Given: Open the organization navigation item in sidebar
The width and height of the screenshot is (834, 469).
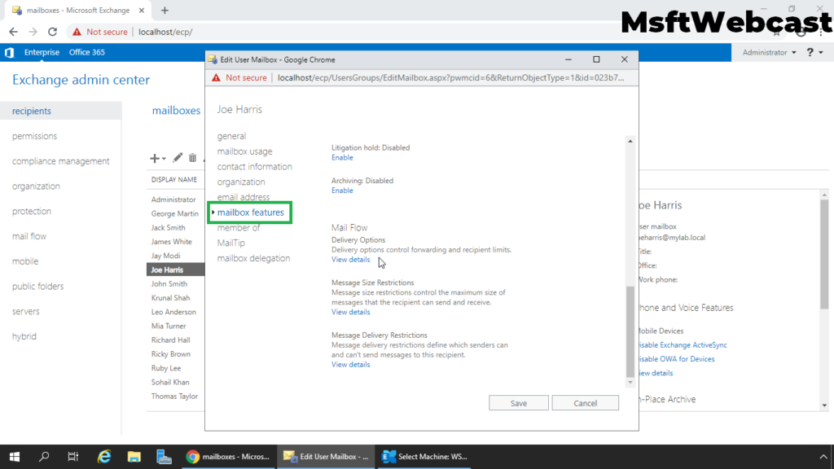Looking at the screenshot, I should click(x=36, y=186).
